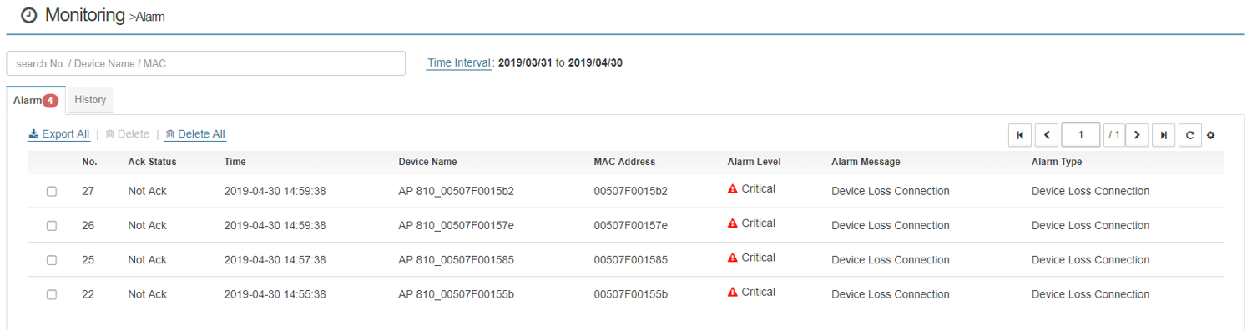Check the box for alarm No. 25
This screenshot has width=1252, height=330.
click(52, 260)
